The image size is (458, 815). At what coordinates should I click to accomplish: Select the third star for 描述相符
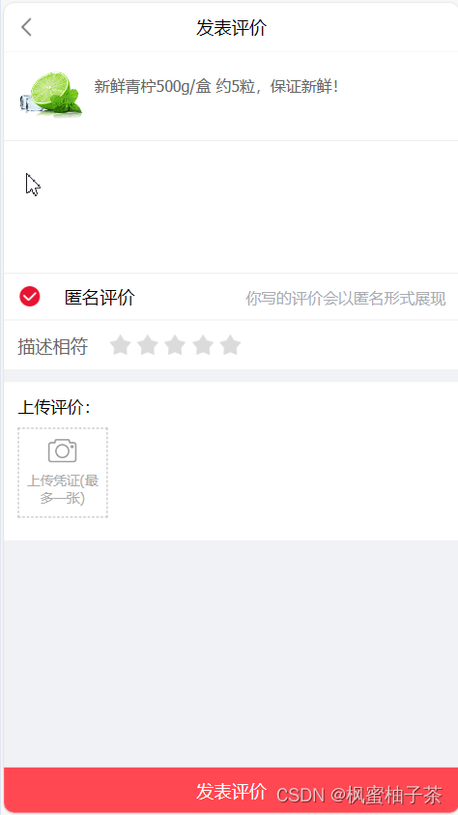[x=175, y=345]
